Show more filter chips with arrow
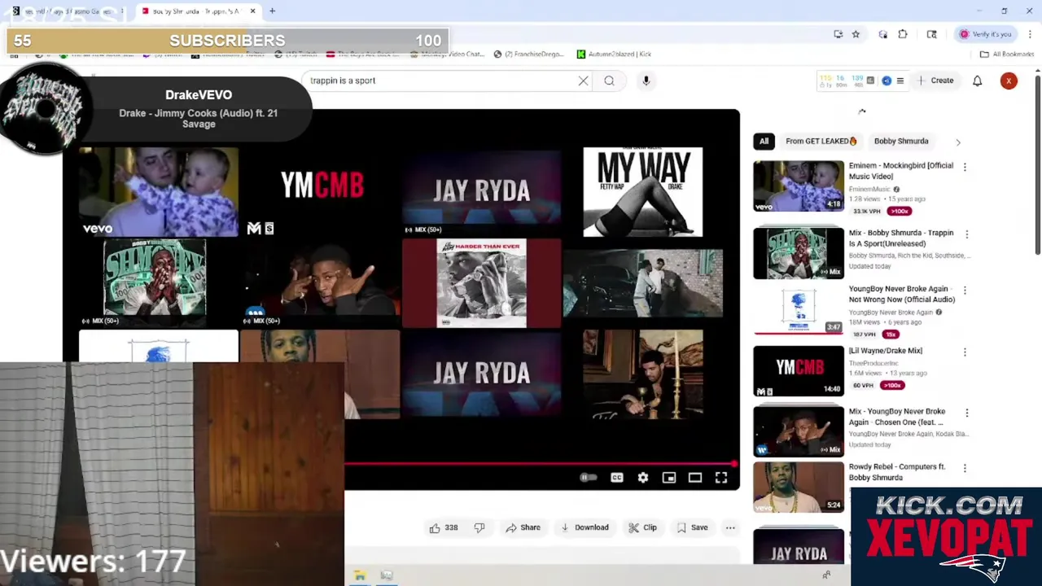This screenshot has height=586, width=1042. (958, 142)
